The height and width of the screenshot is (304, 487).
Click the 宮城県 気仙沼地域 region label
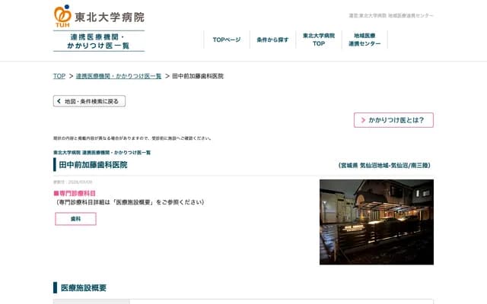[386, 166]
